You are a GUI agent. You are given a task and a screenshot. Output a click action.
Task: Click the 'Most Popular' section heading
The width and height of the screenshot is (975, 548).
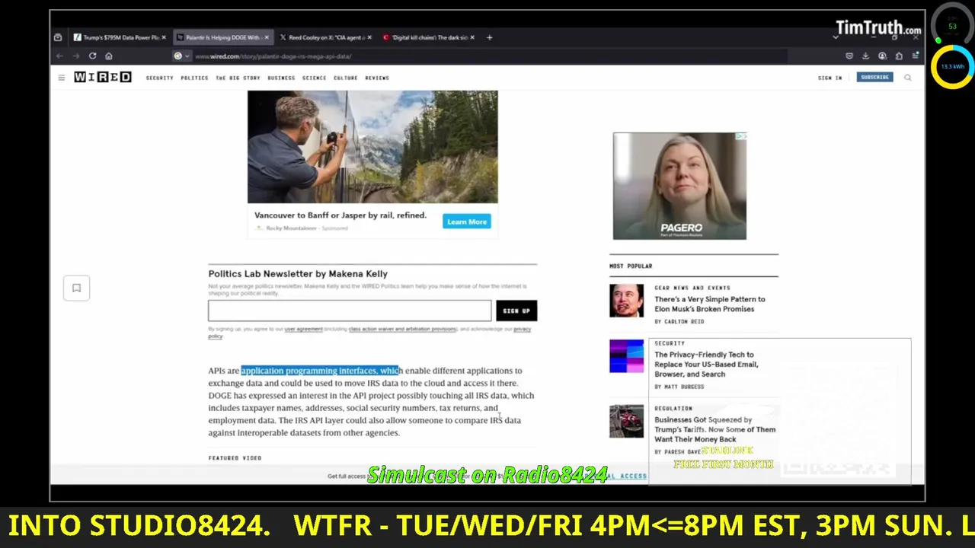click(631, 266)
